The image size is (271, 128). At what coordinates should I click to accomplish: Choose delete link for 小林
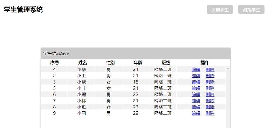pyautogui.click(x=210, y=100)
